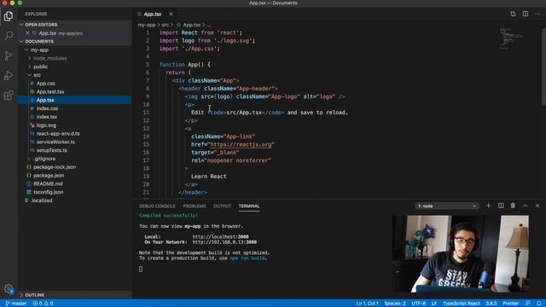Click the my-app breadcrumb segment
The width and height of the screenshot is (546, 307).
coord(147,25)
